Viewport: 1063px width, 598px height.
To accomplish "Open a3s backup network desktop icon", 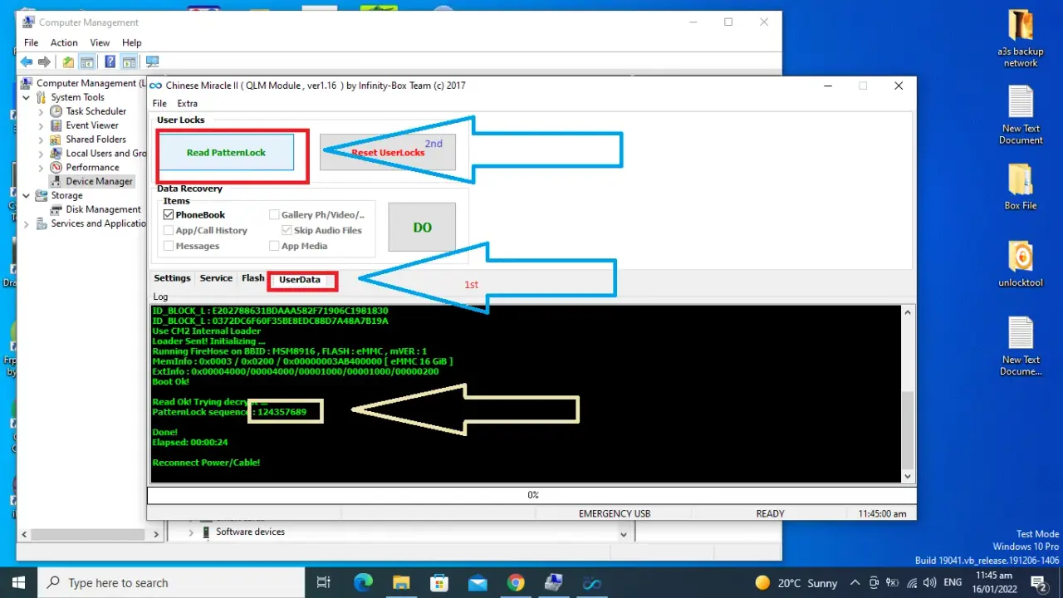I will [x=1021, y=39].
